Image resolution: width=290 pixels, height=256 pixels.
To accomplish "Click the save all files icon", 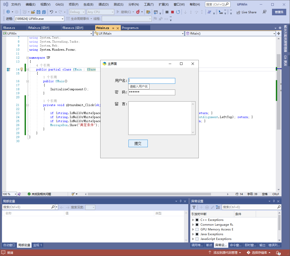I will [44, 12].
